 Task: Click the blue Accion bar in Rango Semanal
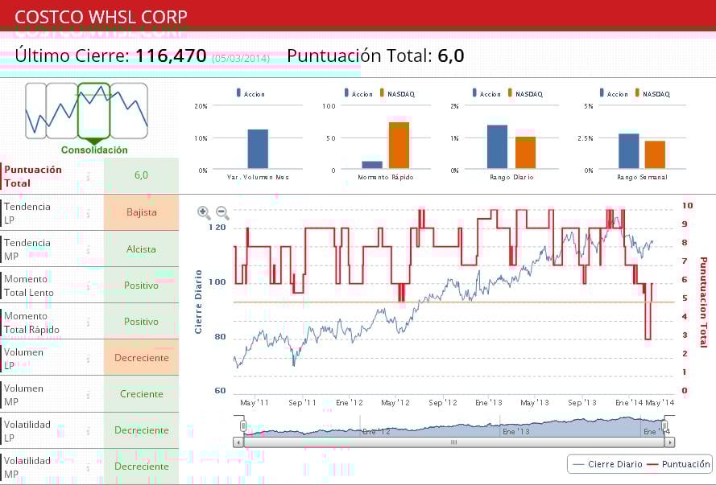click(x=629, y=151)
